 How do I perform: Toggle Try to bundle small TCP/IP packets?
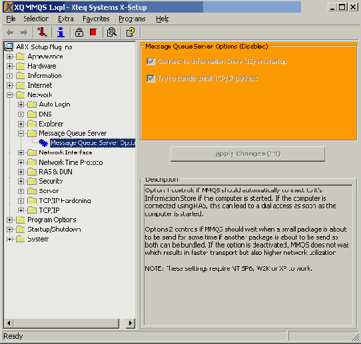(x=151, y=79)
